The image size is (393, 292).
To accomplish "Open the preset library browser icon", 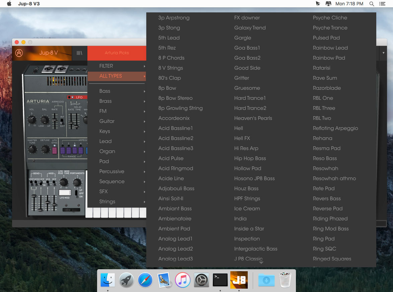I will 79,53.
